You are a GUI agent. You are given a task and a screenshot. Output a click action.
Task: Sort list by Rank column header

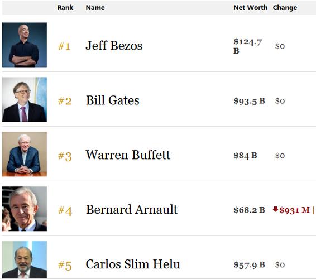(x=65, y=8)
